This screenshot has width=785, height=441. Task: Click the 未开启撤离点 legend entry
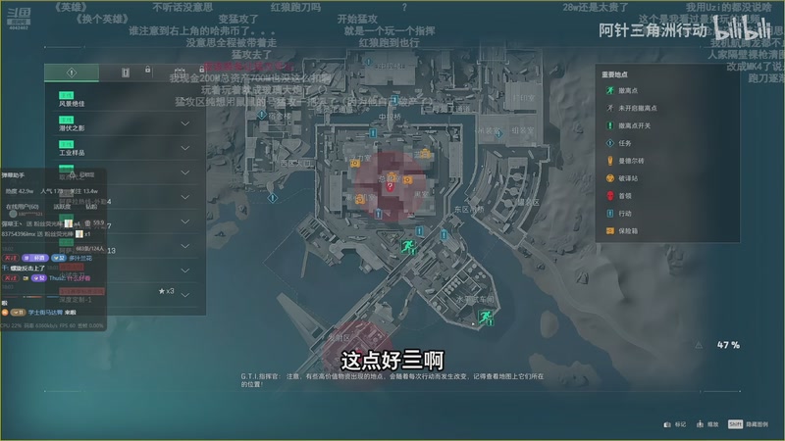[631, 108]
